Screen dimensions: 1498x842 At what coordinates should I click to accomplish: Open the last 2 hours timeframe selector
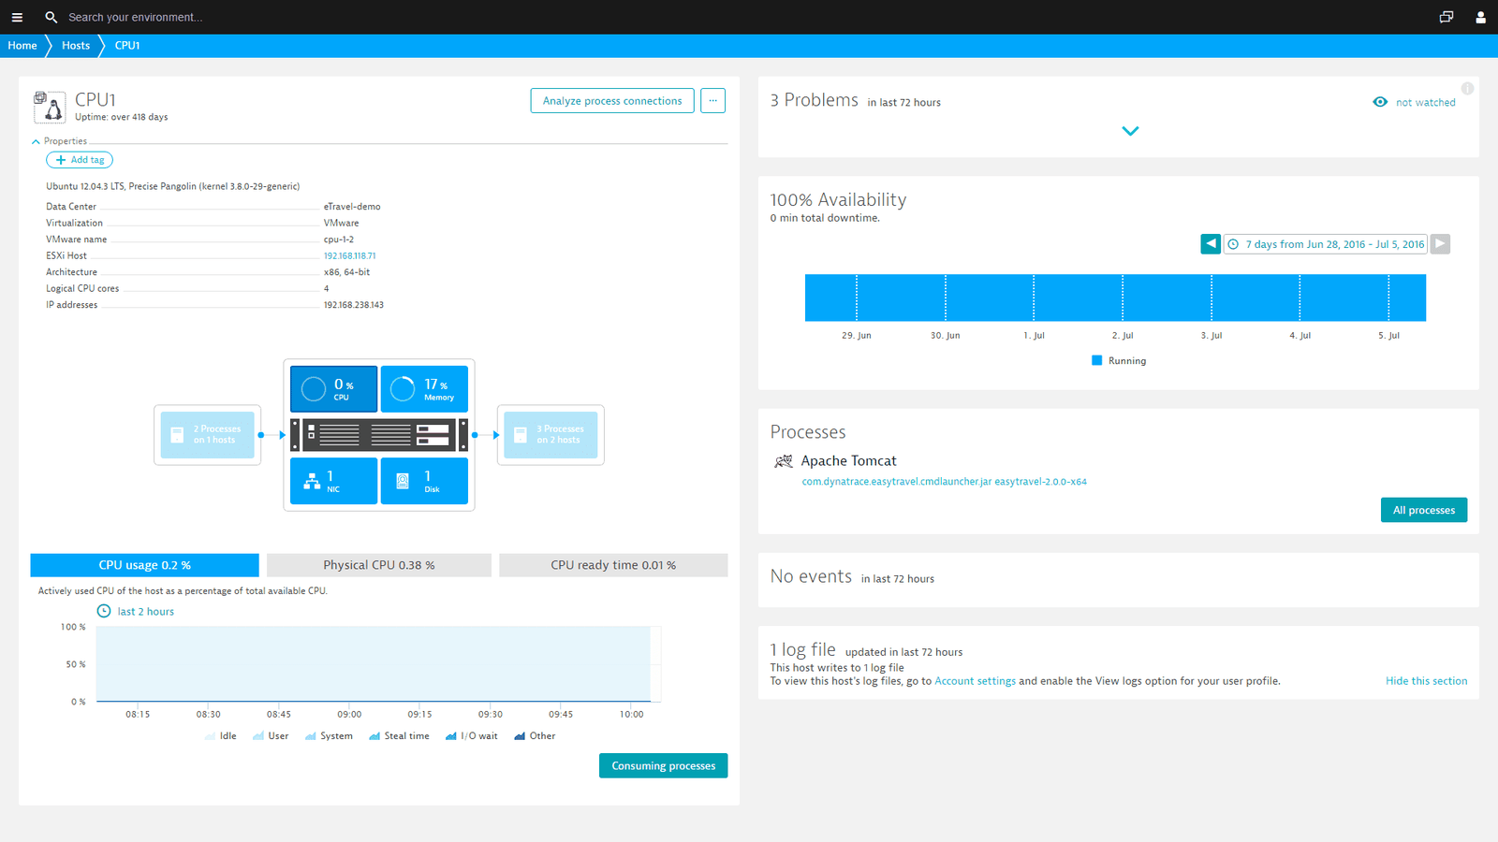tap(136, 611)
